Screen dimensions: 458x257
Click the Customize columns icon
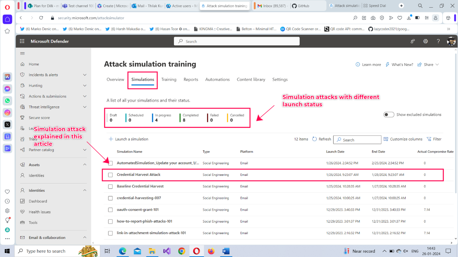click(386, 139)
